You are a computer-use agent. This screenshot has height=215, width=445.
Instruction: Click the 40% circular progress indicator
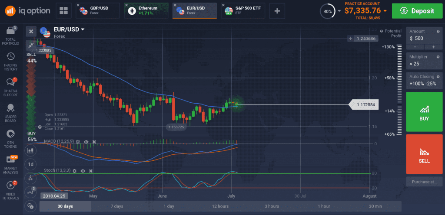(327, 11)
